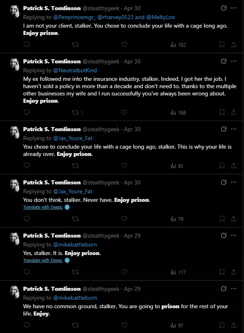This screenshot has height=333, width=244.
Task: Like the tweet with 83 views
Action: [x=125, y=165]
